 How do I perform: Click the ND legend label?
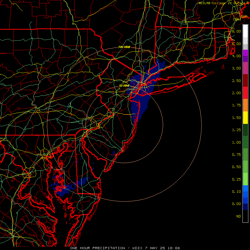[x=239, y=216]
